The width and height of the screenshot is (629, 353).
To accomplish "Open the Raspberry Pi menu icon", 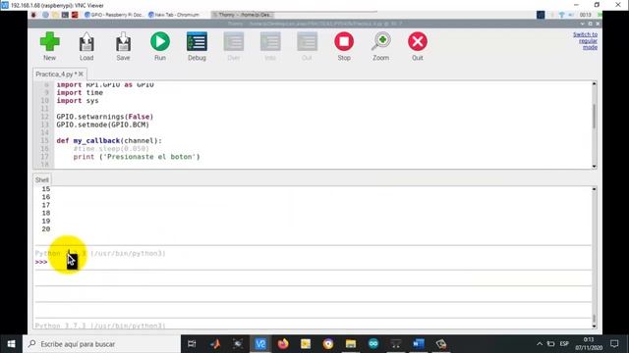I will 34,15.
